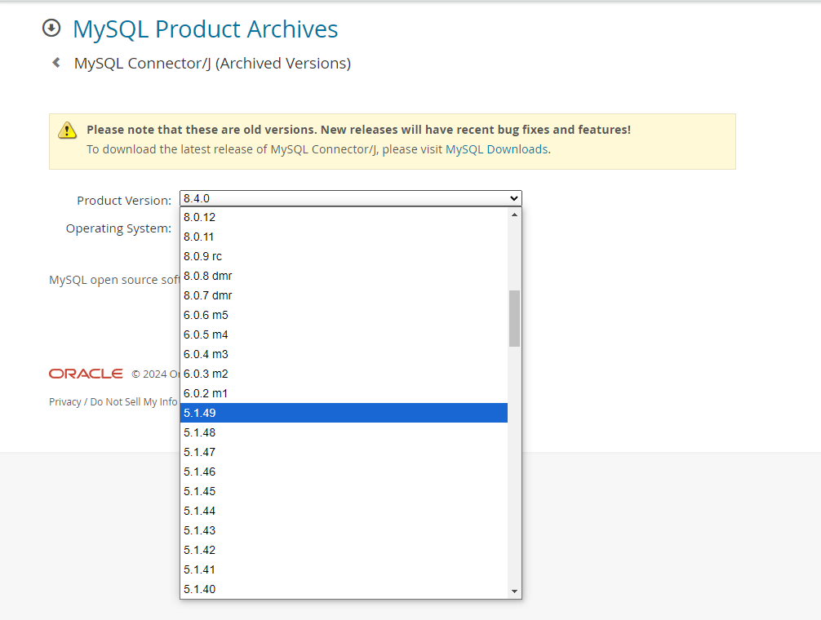Open the MySQL Downloads link
The image size is (821, 620).
(x=496, y=149)
